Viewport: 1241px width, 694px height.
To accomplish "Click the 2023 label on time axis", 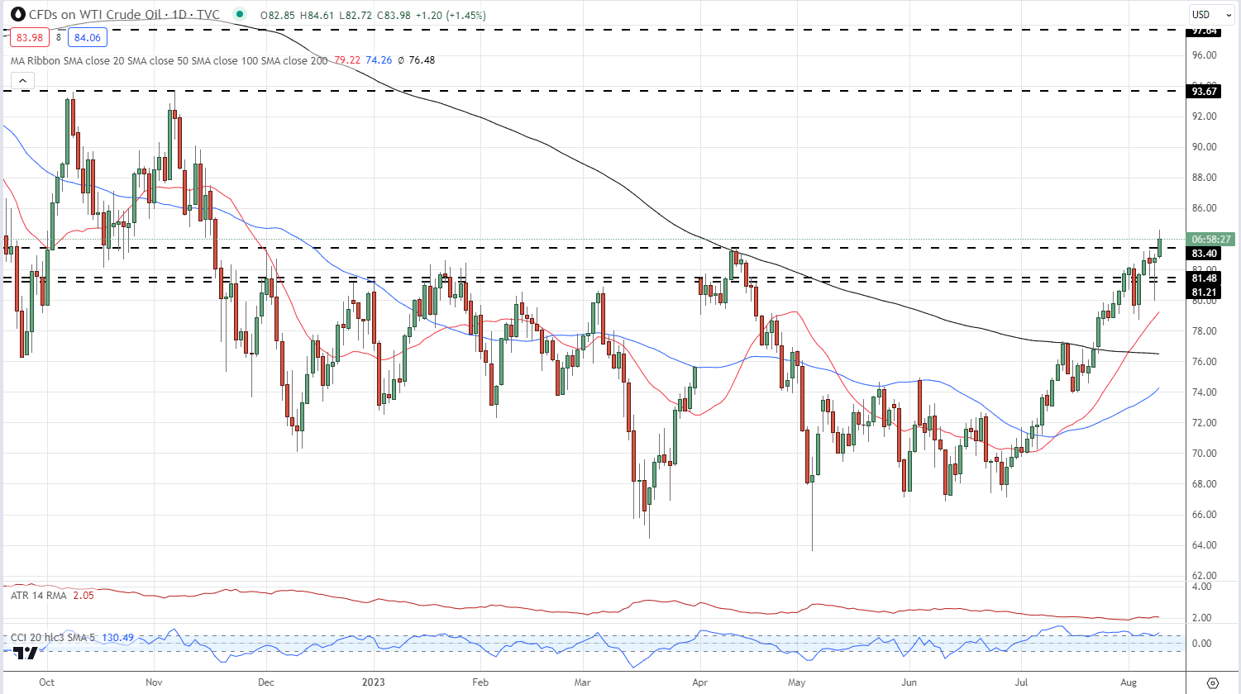I will click(x=374, y=682).
